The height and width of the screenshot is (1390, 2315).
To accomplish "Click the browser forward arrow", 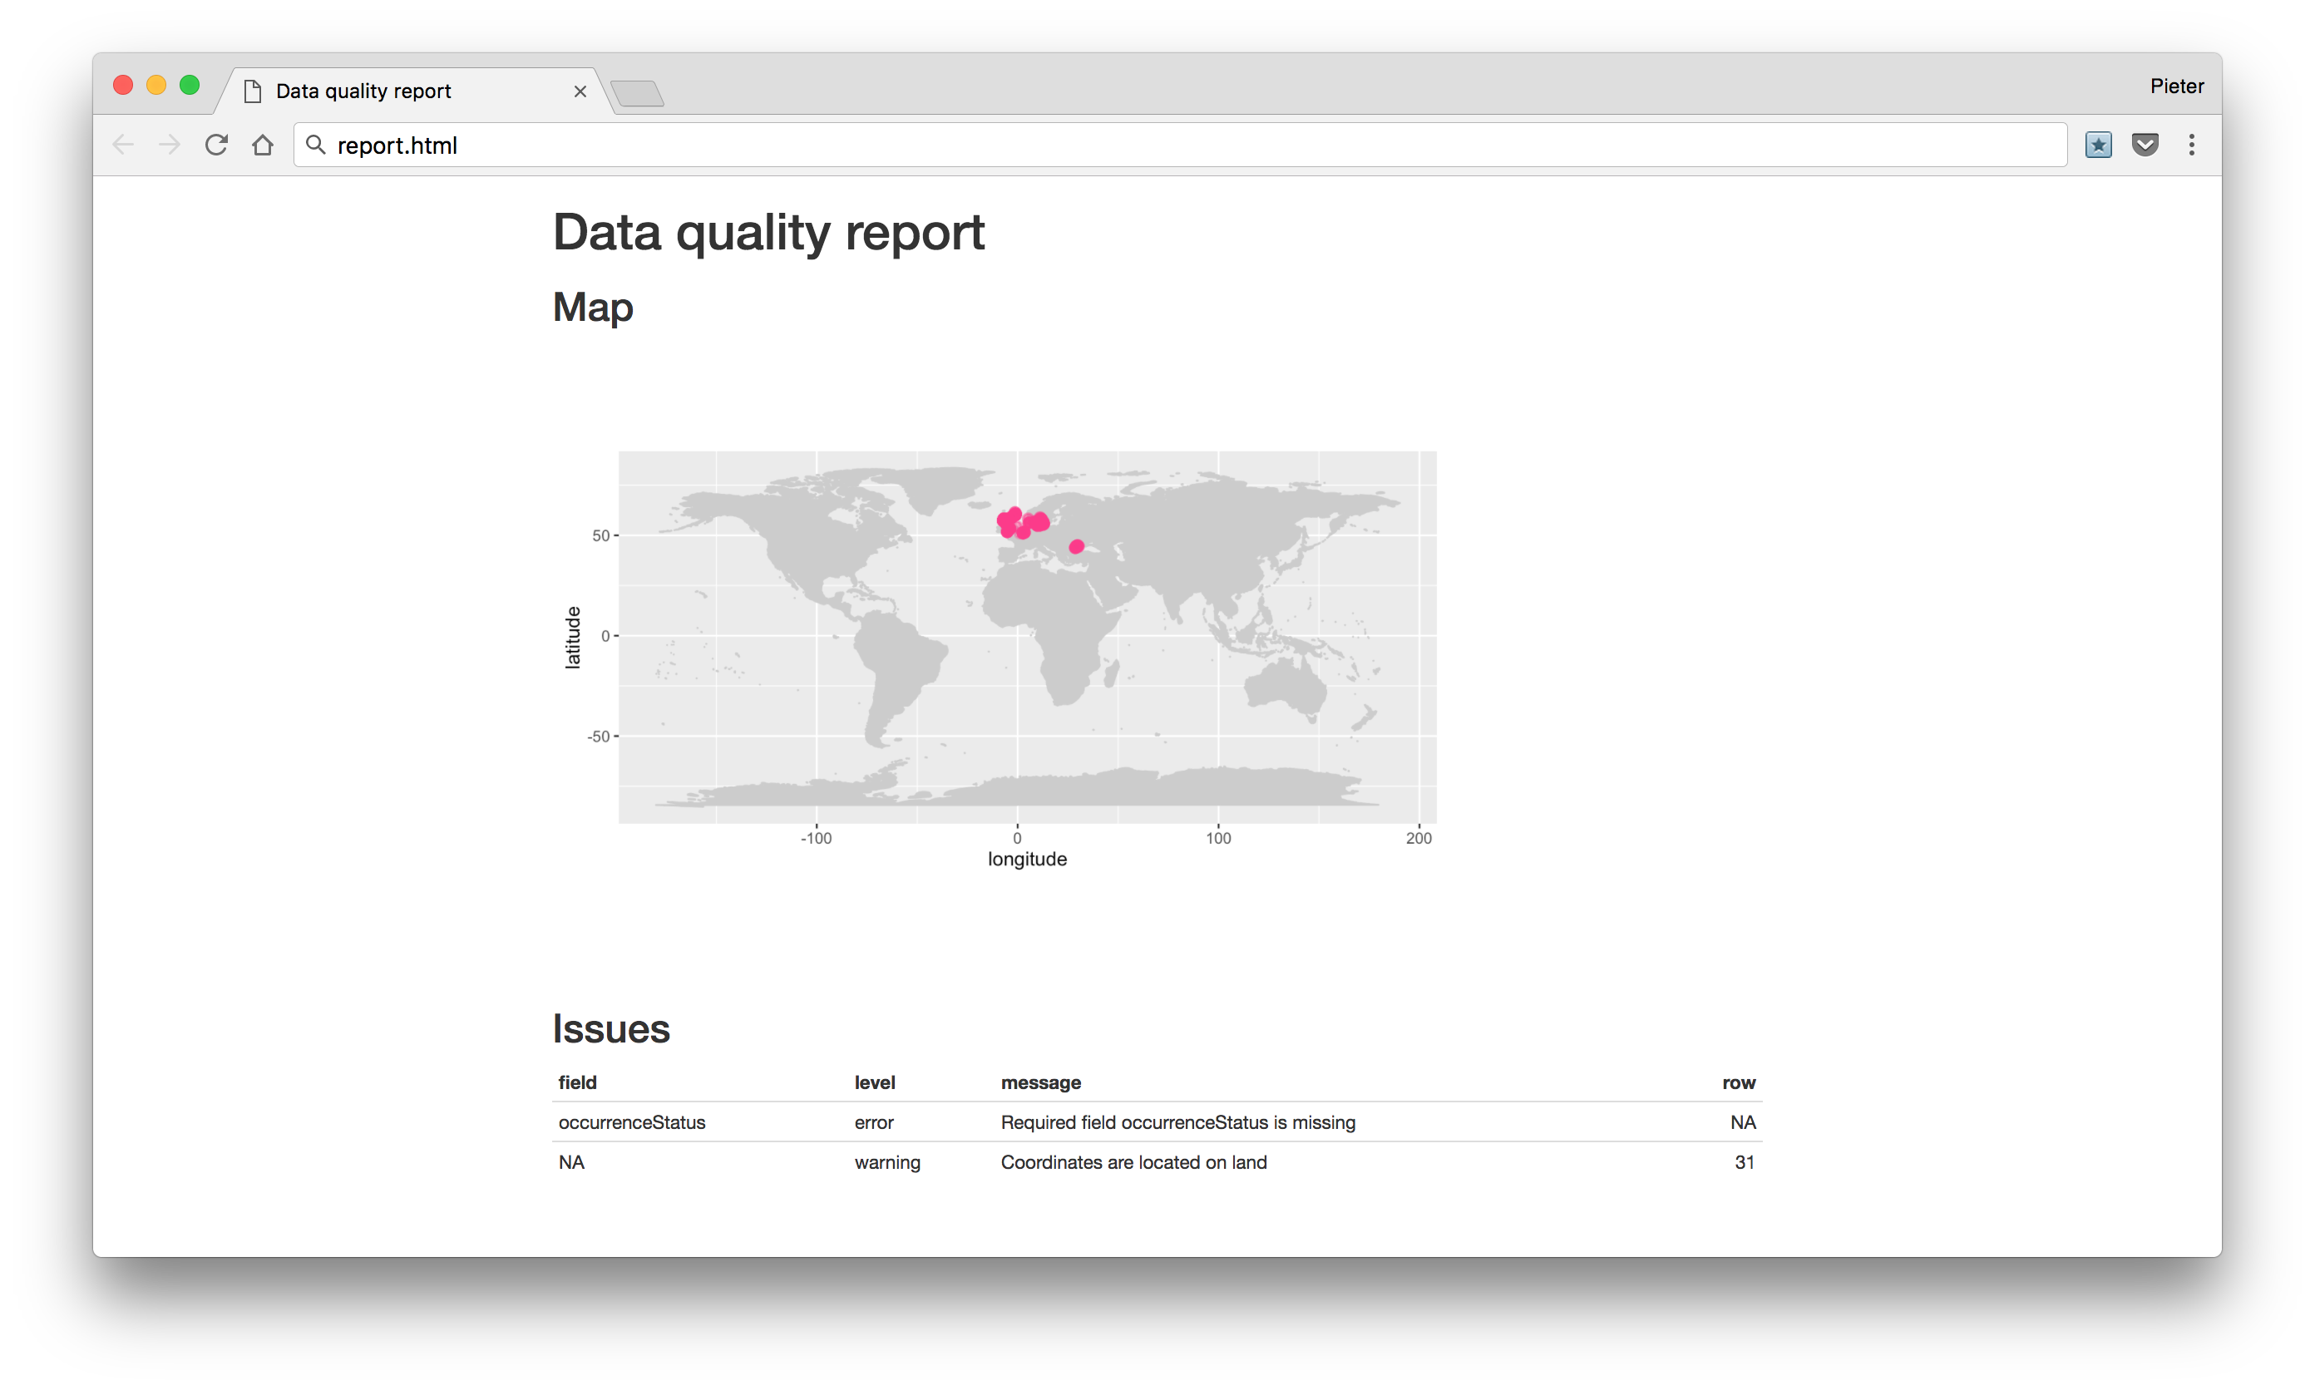I will tap(170, 145).
